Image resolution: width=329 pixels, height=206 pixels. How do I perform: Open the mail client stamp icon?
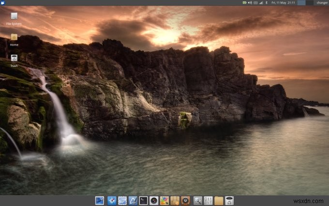tap(122, 200)
